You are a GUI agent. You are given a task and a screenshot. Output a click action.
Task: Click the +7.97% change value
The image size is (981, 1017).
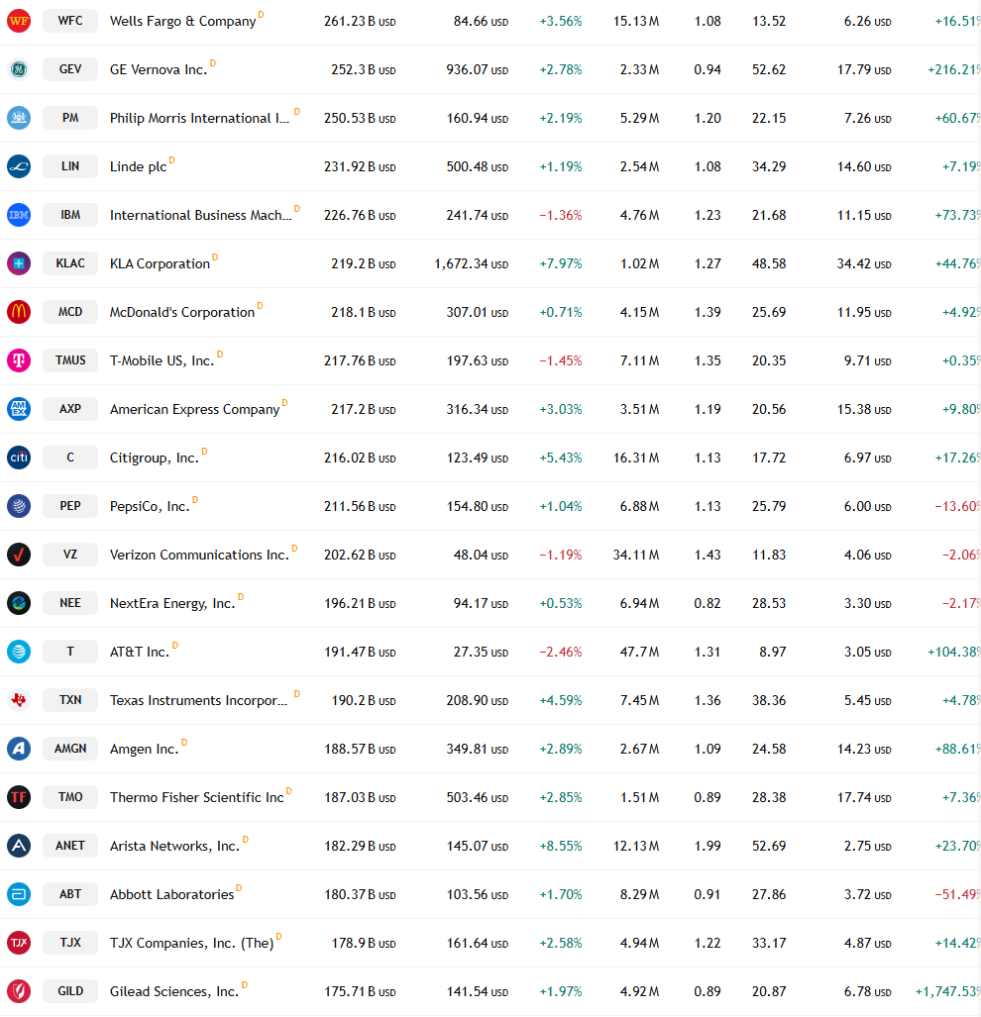[561, 264]
